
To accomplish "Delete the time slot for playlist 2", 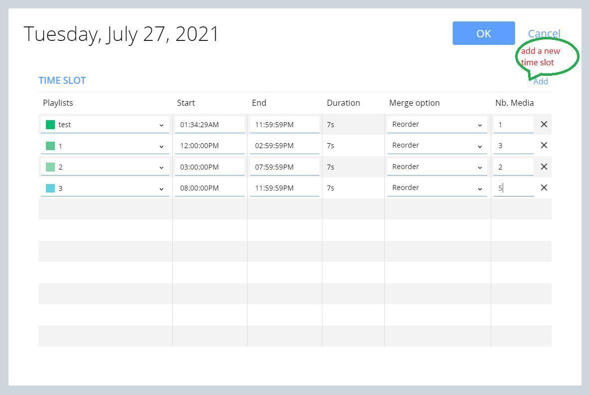I will click(x=544, y=167).
